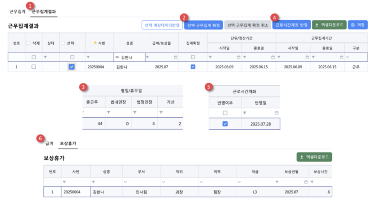Click the 선택 근무집계 확정 button
This screenshot has height=206, width=373.
pos(203,25)
